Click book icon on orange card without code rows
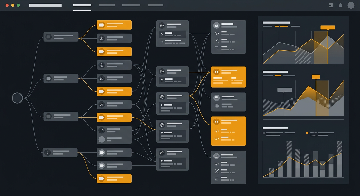 click(217, 72)
